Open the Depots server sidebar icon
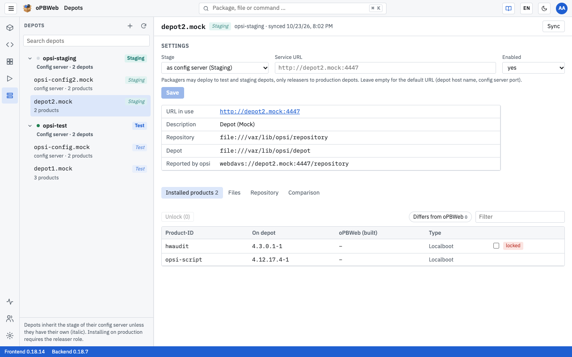The image size is (572, 357). click(10, 95)
